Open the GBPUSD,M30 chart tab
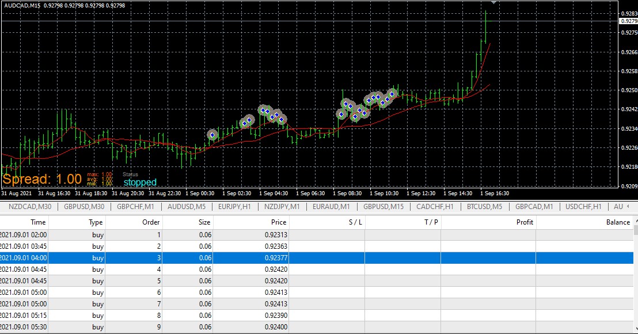The height and width of the screenshot is (334, 638). point(84,207)
